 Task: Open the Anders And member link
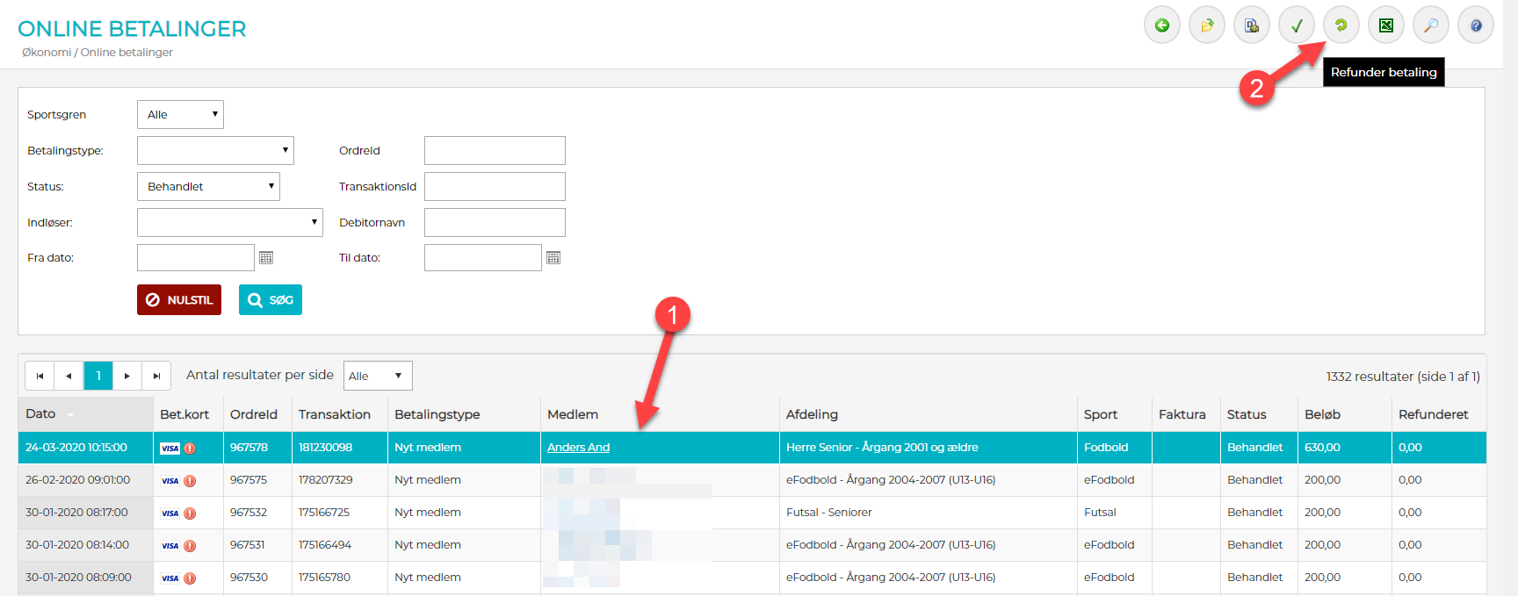point(578,448)
